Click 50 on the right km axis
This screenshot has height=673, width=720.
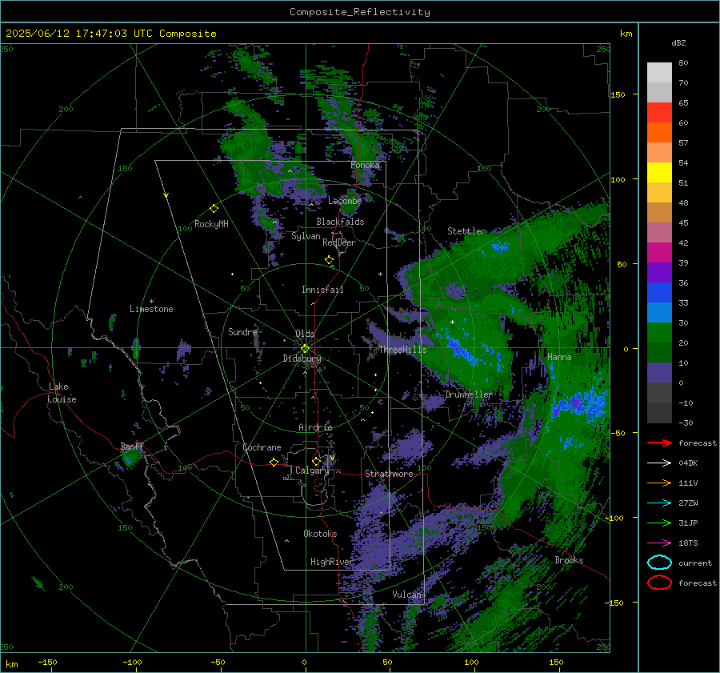click(x=622, y=264)
